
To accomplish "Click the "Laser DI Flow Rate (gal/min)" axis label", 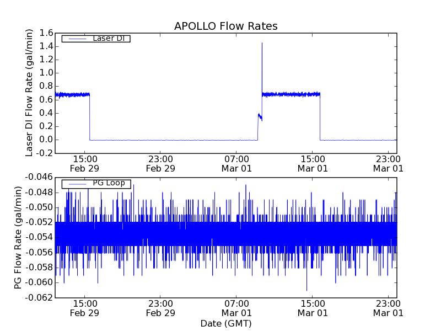I will 29,93.
